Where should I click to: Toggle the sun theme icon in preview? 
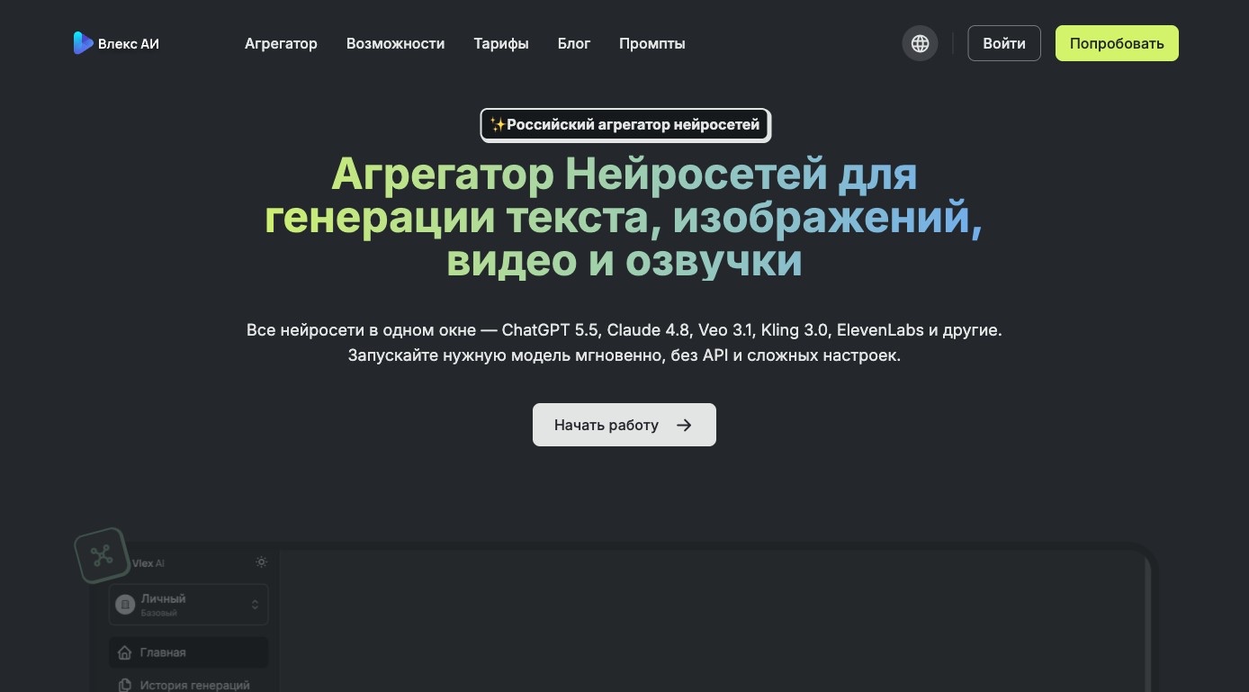[261, 562]
